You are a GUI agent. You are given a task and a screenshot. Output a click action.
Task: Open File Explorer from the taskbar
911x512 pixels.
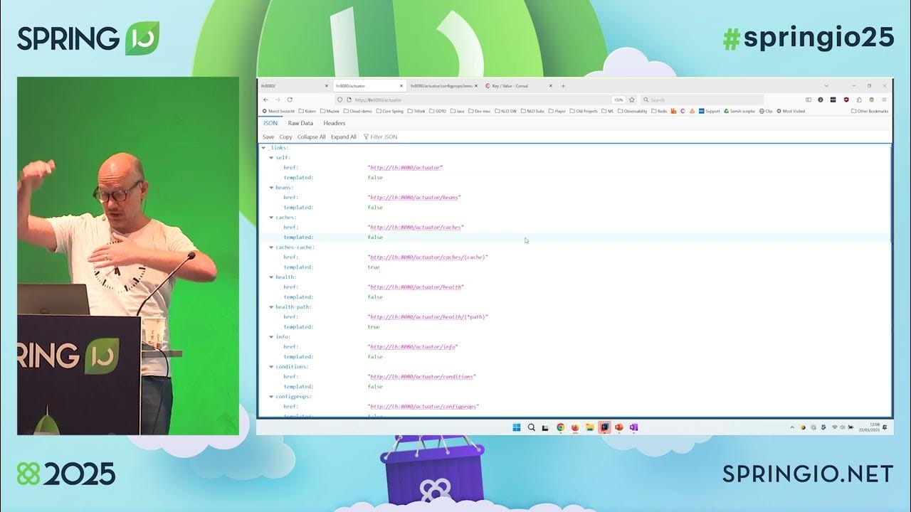590,427
